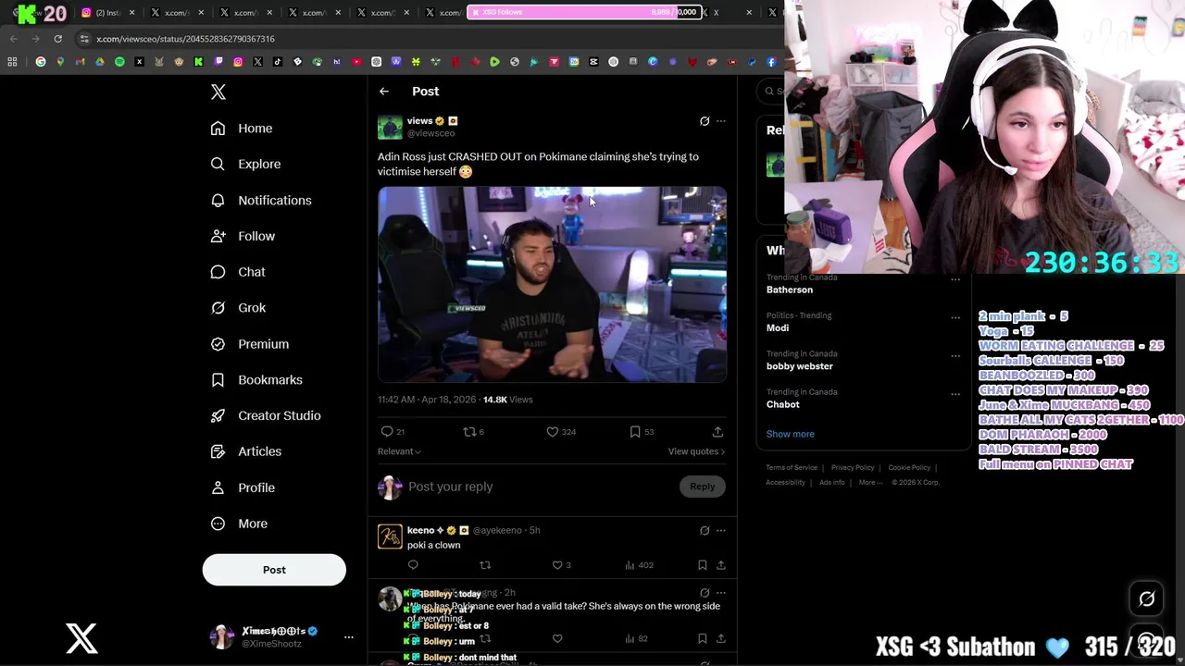Open Chat in sidebar
The image size is (1185, 666).
[x=238, y=272]
